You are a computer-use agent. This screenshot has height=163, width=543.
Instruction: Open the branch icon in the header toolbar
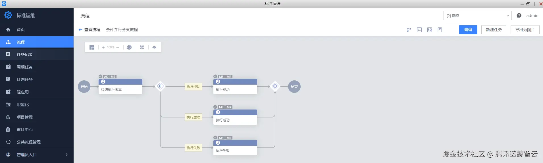pos(409,30)
